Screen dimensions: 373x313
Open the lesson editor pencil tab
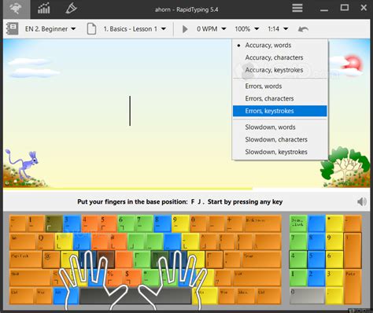tap(71, 9)
